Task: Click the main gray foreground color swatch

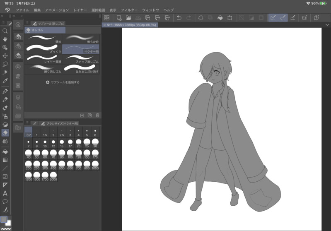Action: [4, 219]
